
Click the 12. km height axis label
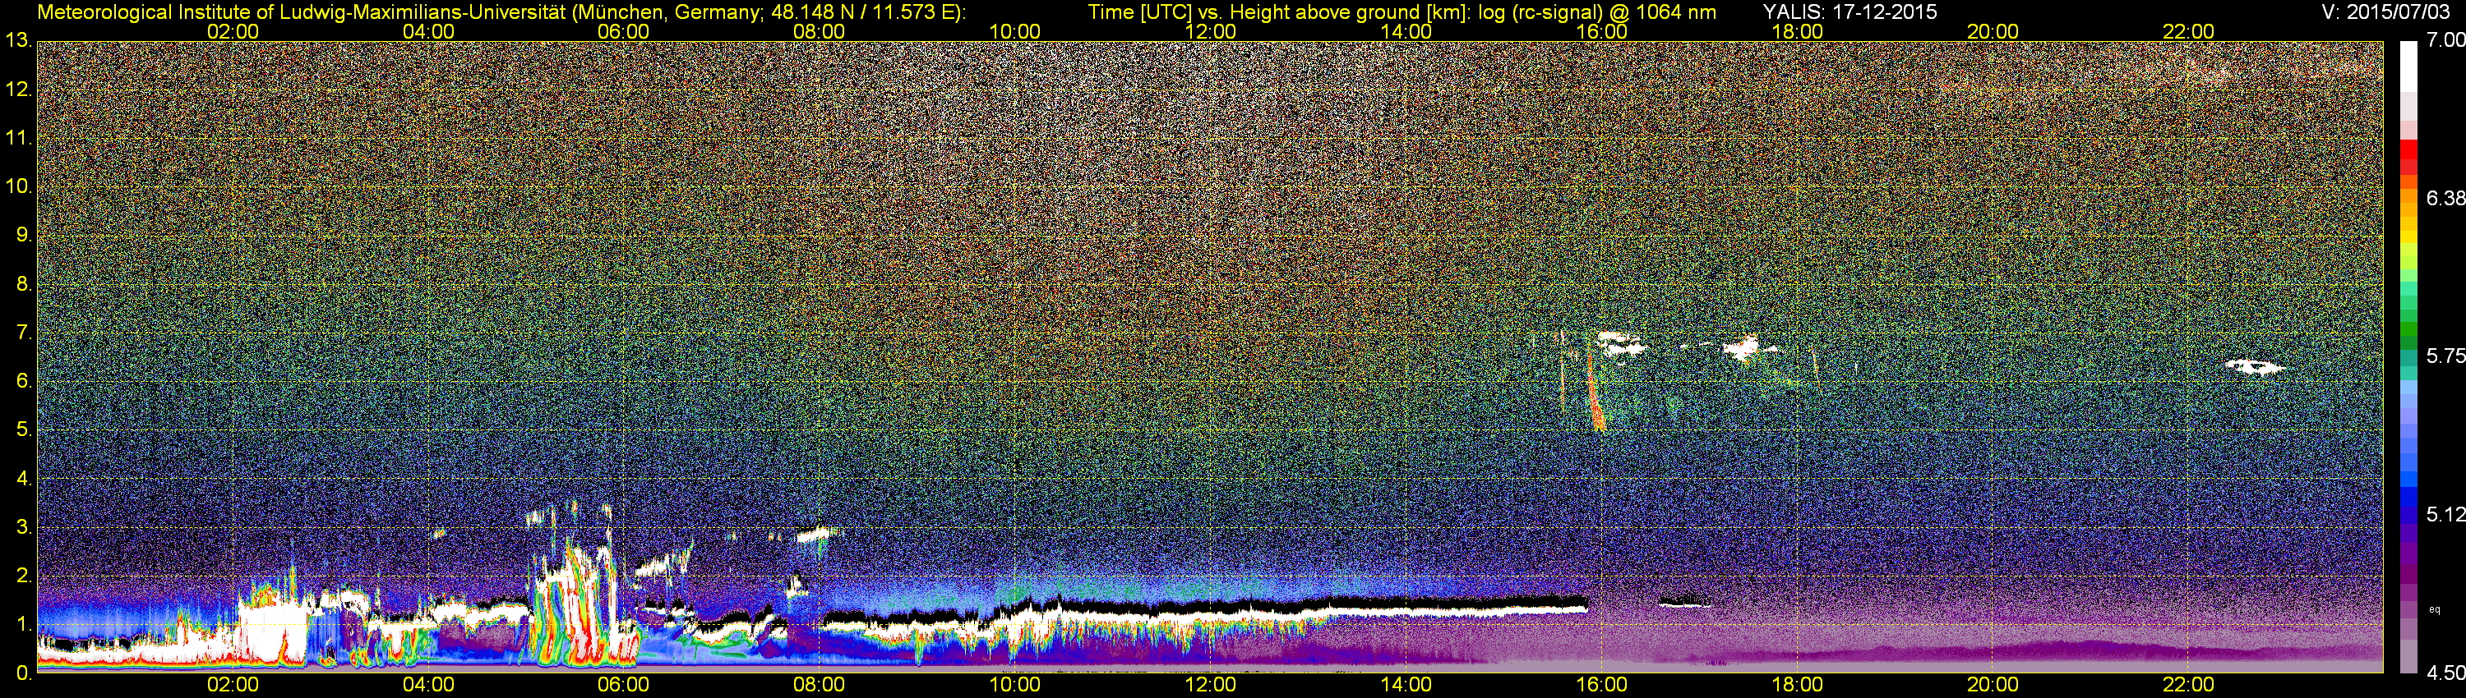click(18, 89)
